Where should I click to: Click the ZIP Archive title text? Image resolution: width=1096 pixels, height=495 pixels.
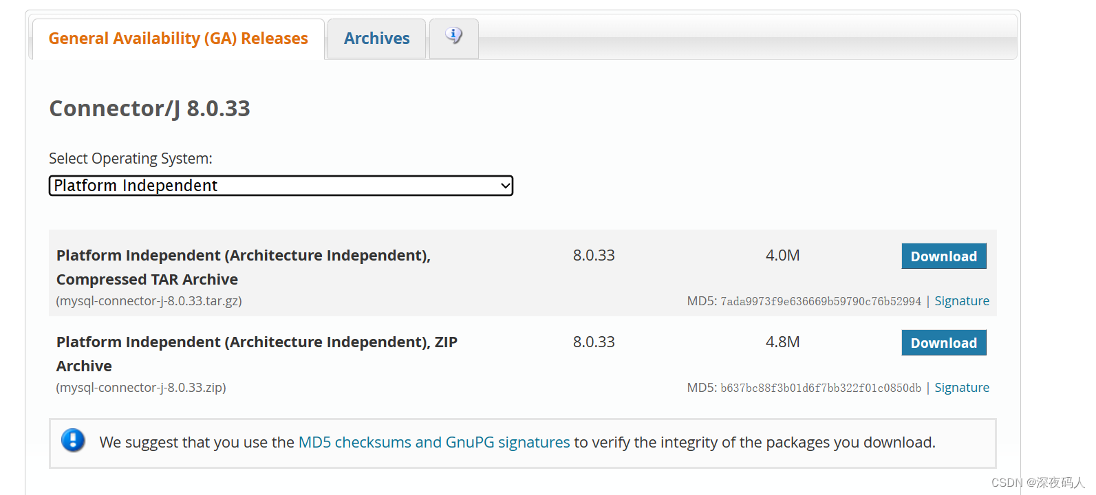257,354
